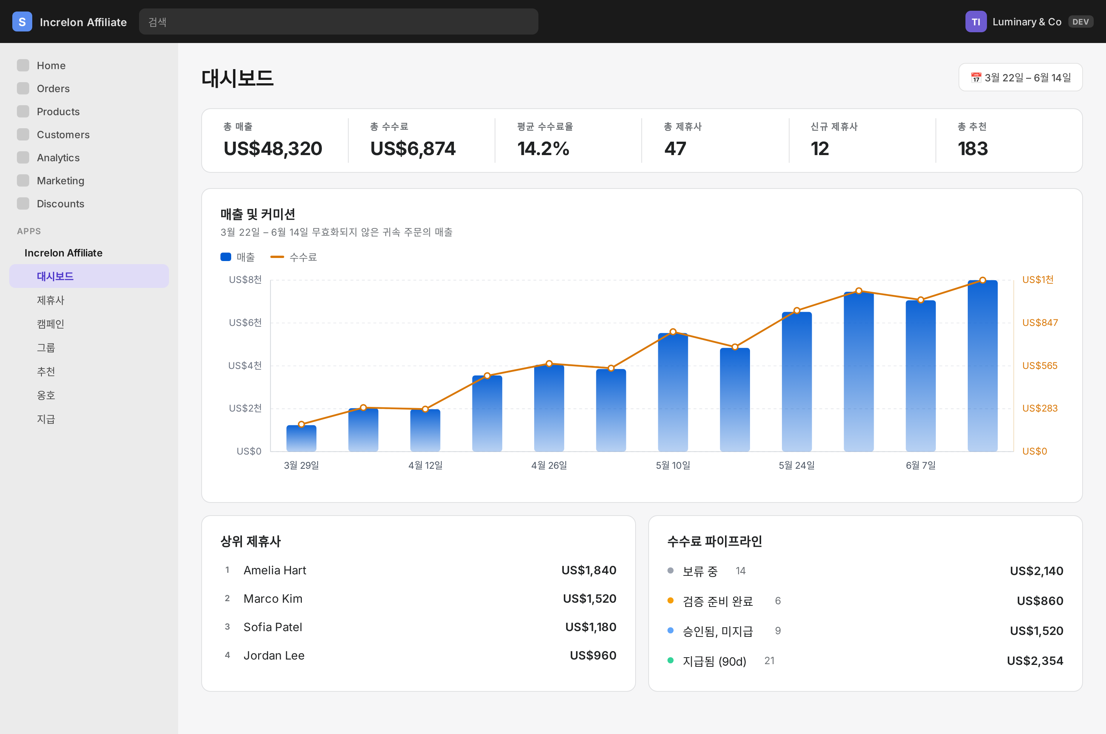Click the Analytics sidebar icon

point(23,157)
